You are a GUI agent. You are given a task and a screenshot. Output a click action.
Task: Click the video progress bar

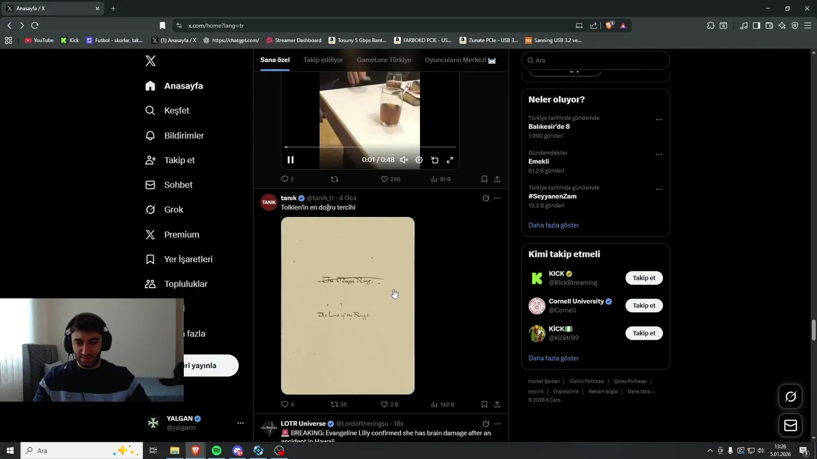tap(370, 147)
